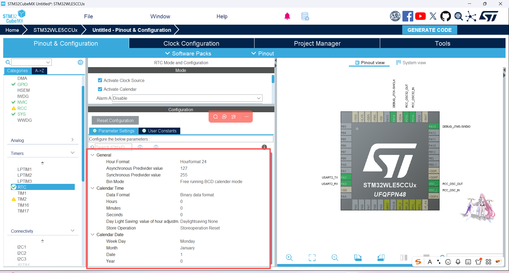Click the ST logo icon
The image size is (509, 273).
click(x=489, y=16)
